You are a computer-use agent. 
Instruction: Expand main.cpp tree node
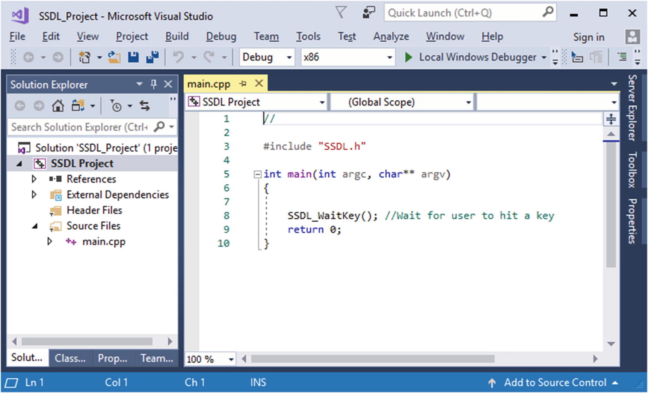50,241
